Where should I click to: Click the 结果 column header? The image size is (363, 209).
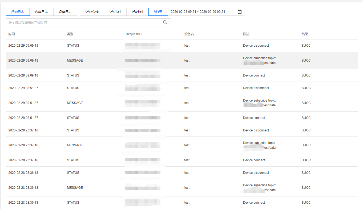[x=303, y=34]
